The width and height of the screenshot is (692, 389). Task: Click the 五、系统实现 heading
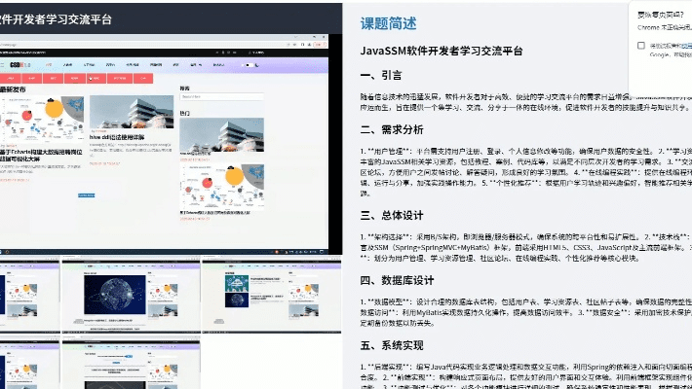click(x=392, y=345)
